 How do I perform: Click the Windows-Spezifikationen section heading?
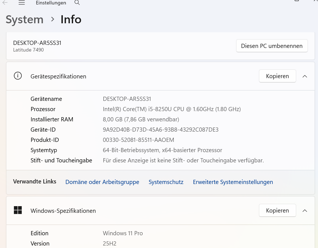63,211
